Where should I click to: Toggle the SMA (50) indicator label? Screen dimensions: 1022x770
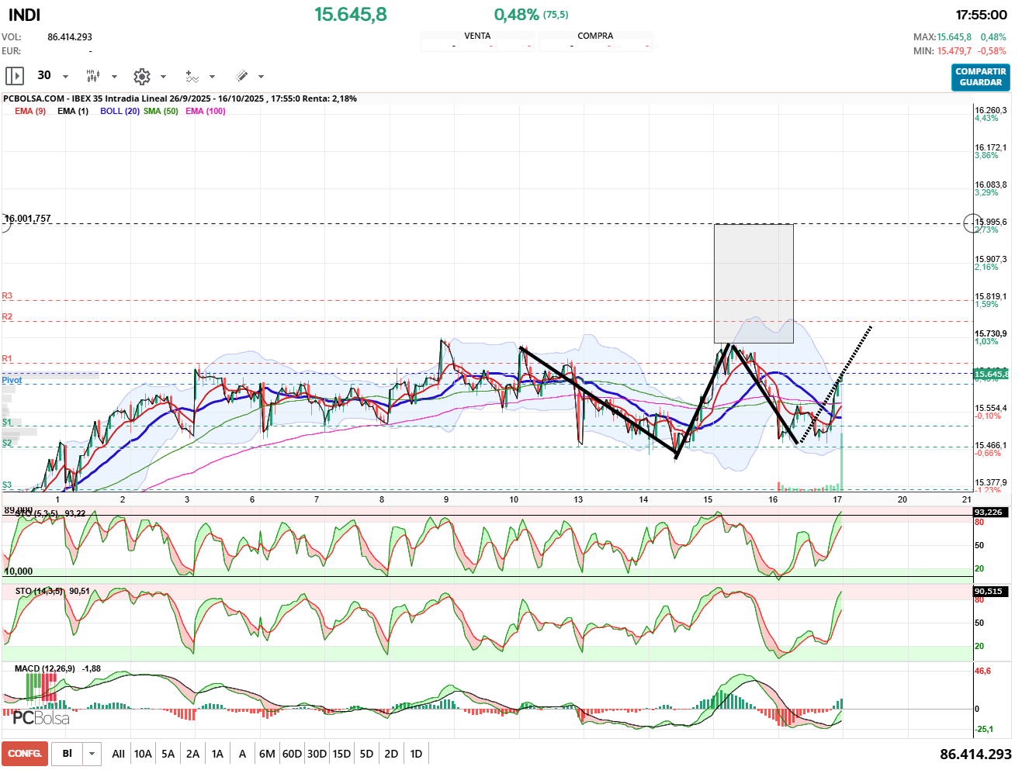tap(161, 111)
